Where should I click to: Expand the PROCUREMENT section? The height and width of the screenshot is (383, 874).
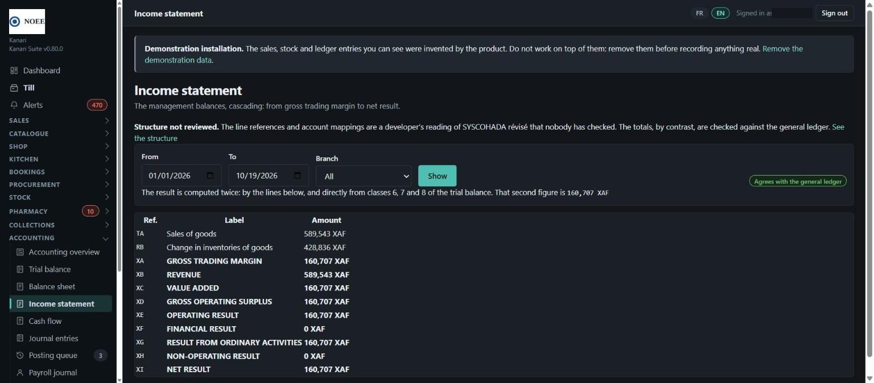pos(59,185)
